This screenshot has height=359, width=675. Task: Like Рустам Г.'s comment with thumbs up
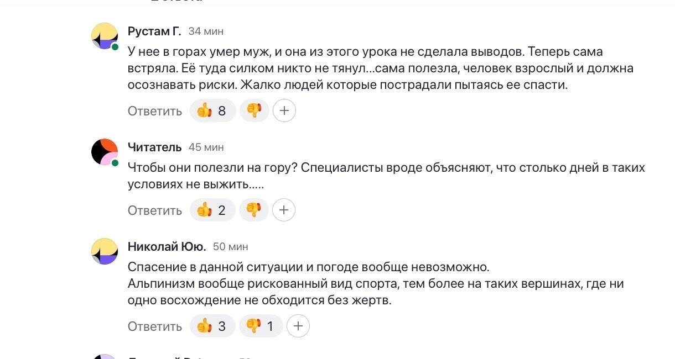click(212, 111)
